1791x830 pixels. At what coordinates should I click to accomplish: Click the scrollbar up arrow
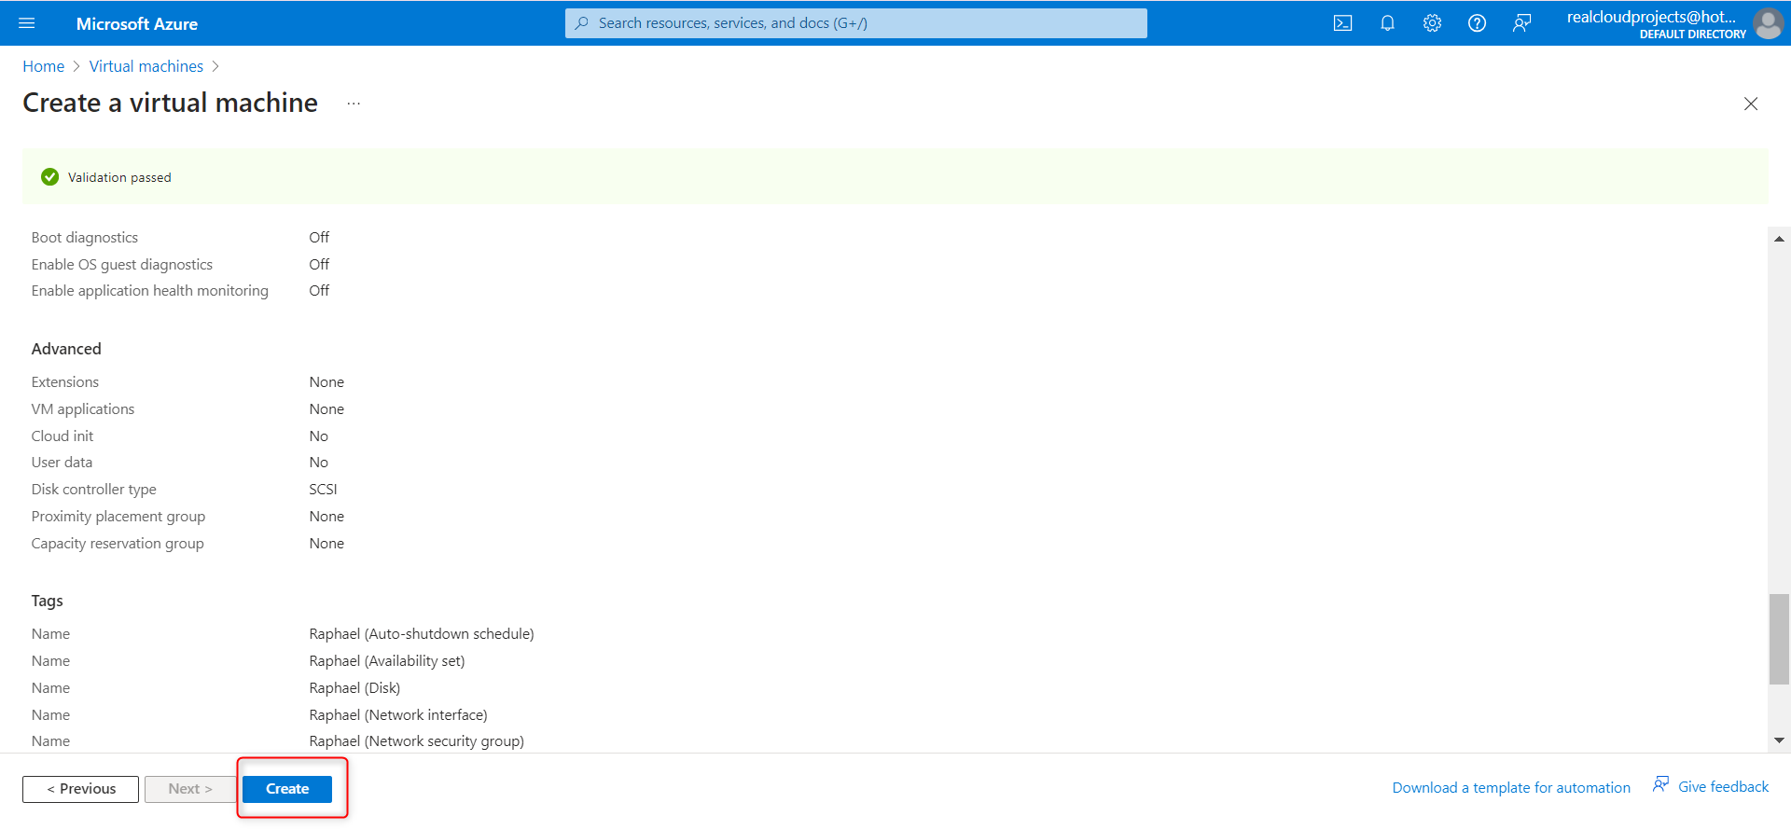click(1779, 239)
